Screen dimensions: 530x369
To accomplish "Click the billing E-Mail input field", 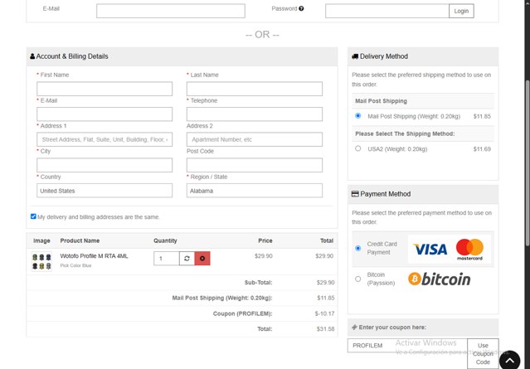I will click(x=105, y=114).
